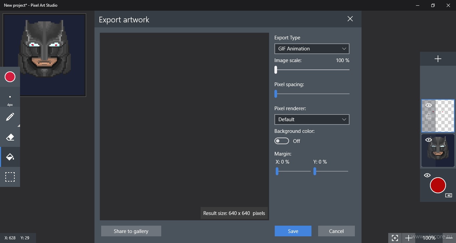Select the dashed rectangle Selection tool

click(10, 177)
